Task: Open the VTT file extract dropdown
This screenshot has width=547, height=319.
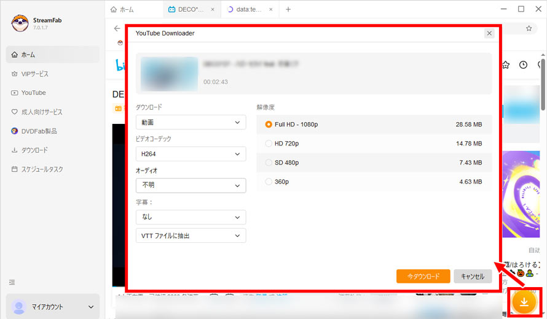Action: click(x=191, y=236)
